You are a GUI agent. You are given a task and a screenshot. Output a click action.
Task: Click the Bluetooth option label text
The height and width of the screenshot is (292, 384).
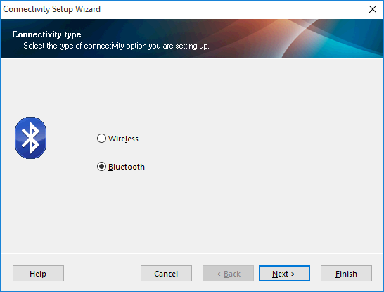pos(127,167)
